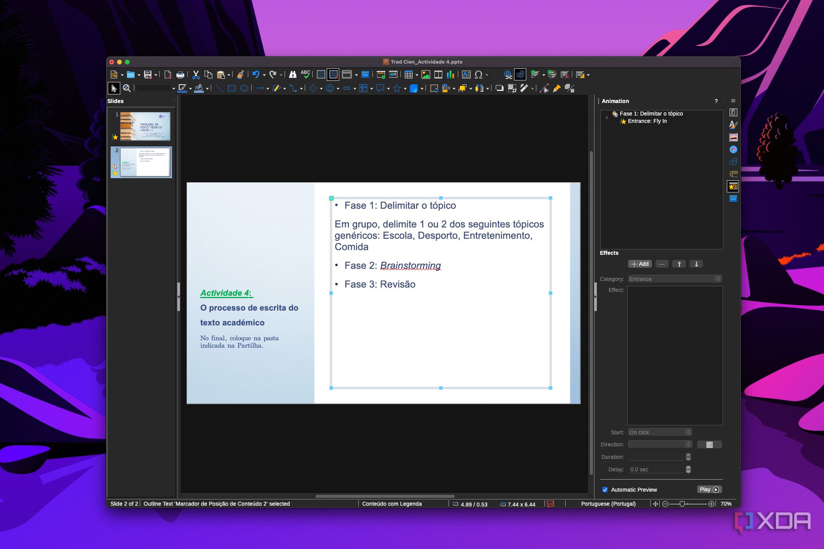Viewport: 824px width, 549px height.
Task: Uncheck the Automatic Preview checkbox
Action: [x=605, y=490]
